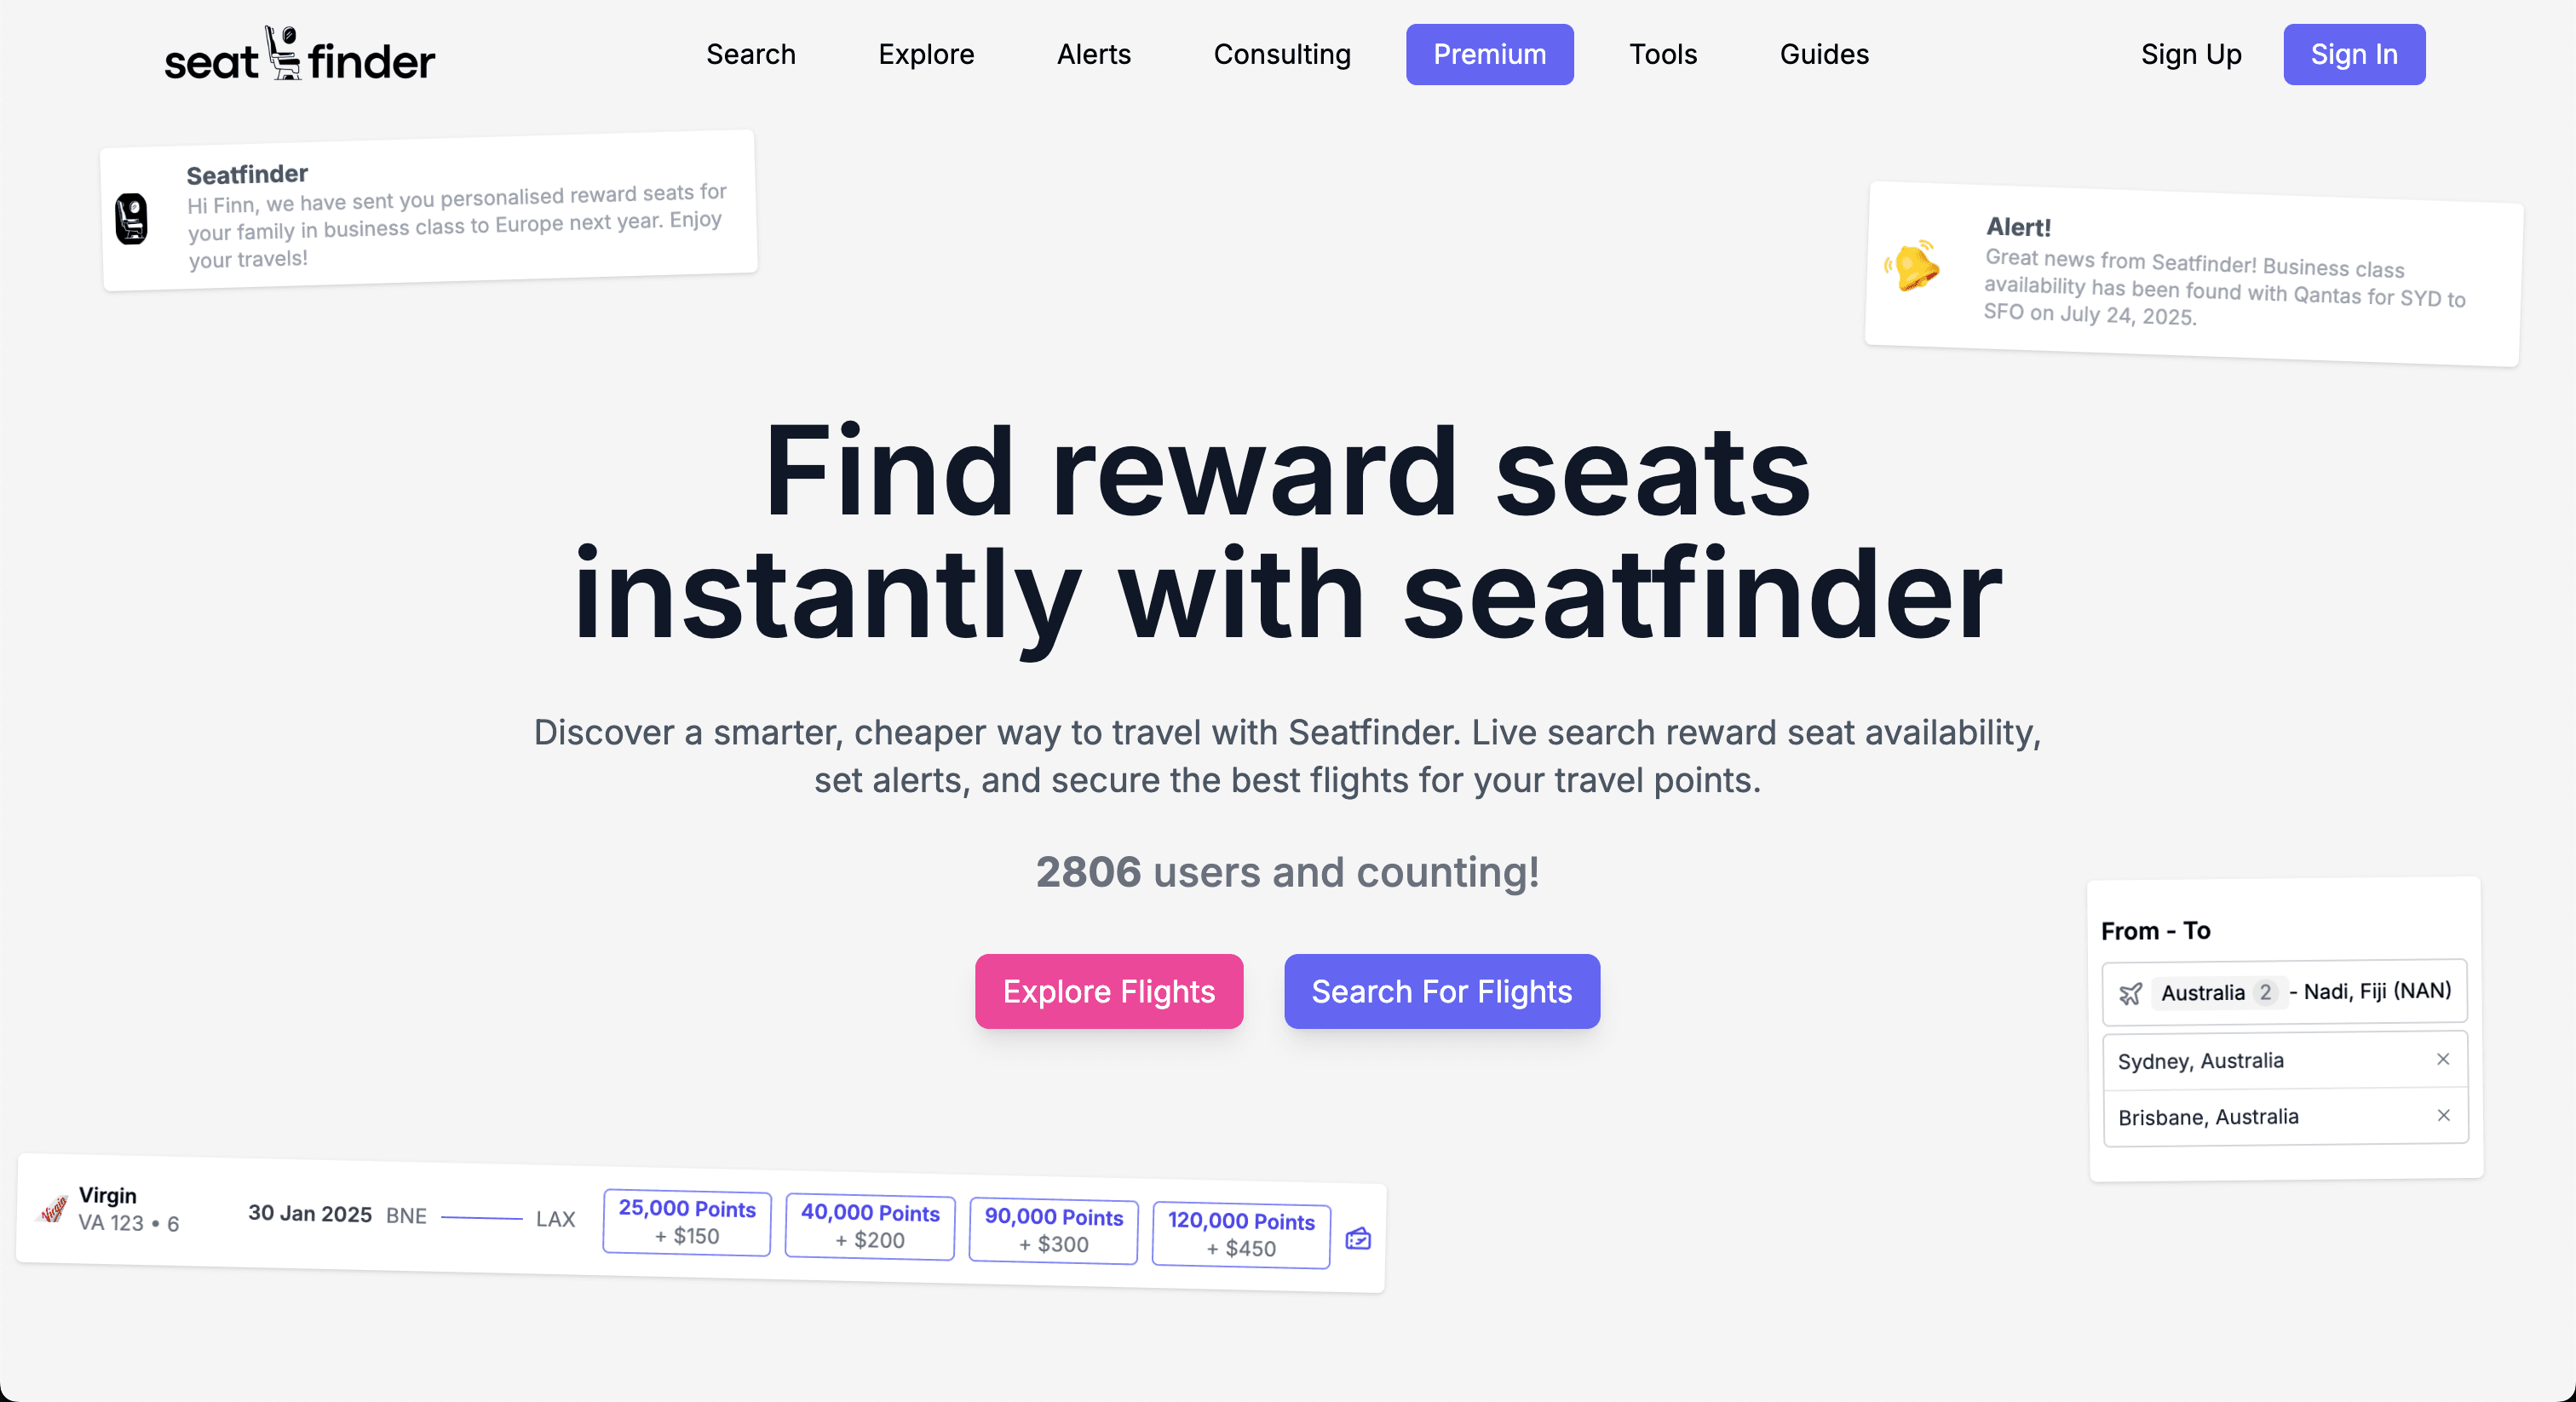This screenshot has width=2576, height=1402.
Task: Click Explore Flights button
Action: [1108, 991]
